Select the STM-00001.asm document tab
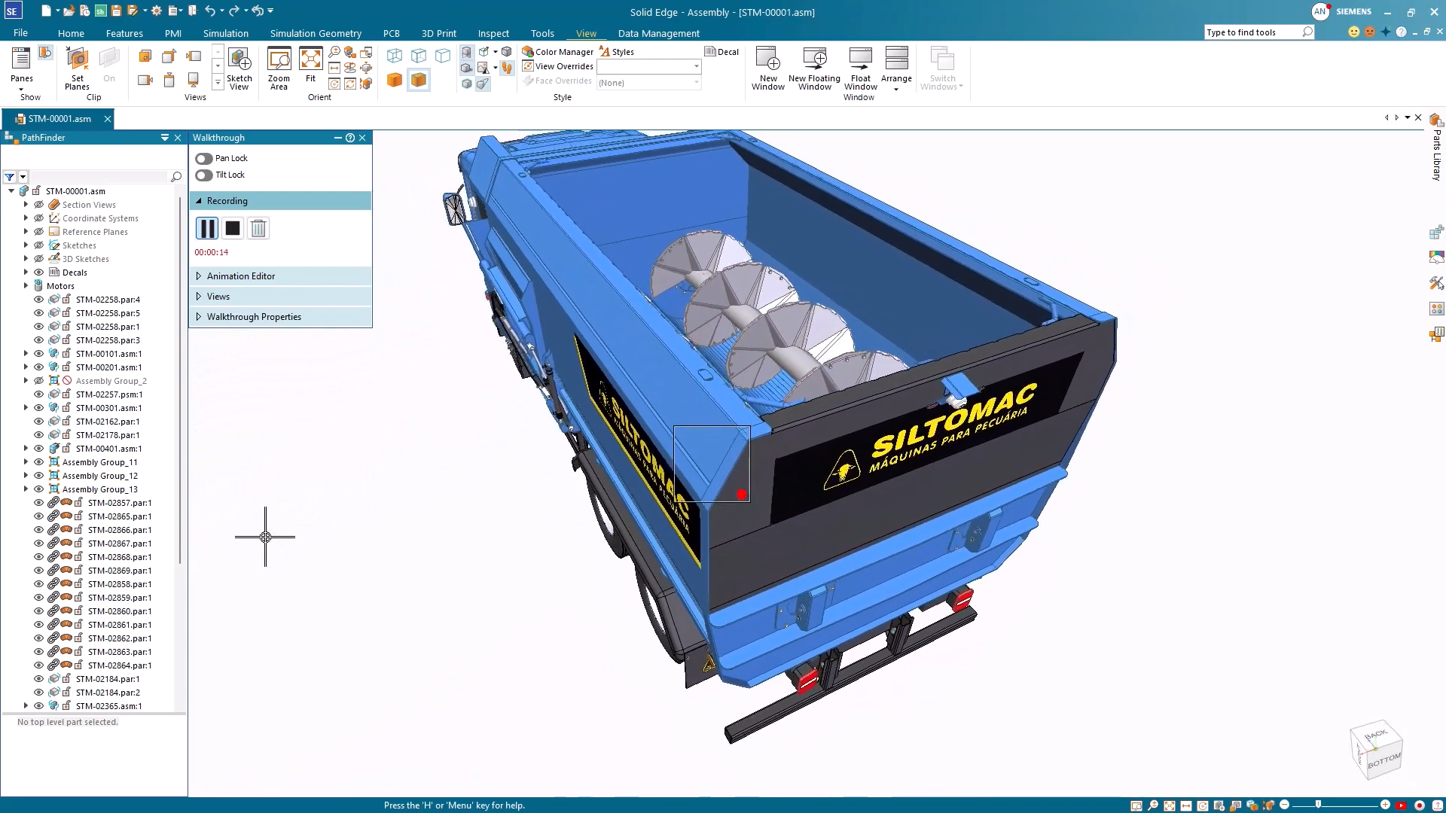The width and height of the screenshot is (1446, 813). [59, 119]
